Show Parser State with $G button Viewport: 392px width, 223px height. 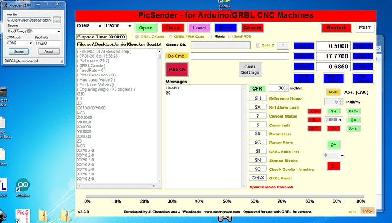point(258,142)
